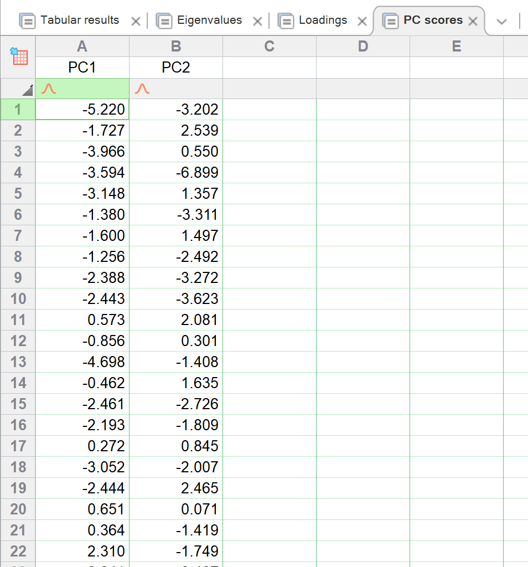This screenshot has width=528, height=567.
Task: Select column A header
Action: click(82, 47)
